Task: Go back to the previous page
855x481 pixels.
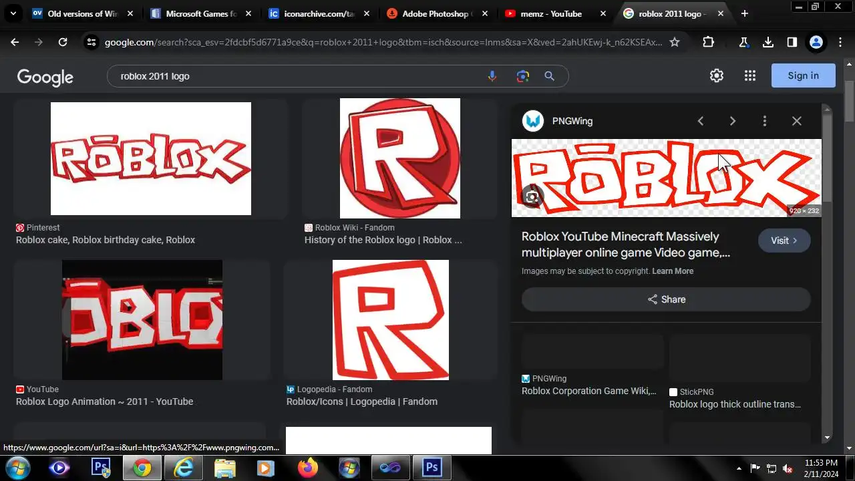Action: click(15, 42)
